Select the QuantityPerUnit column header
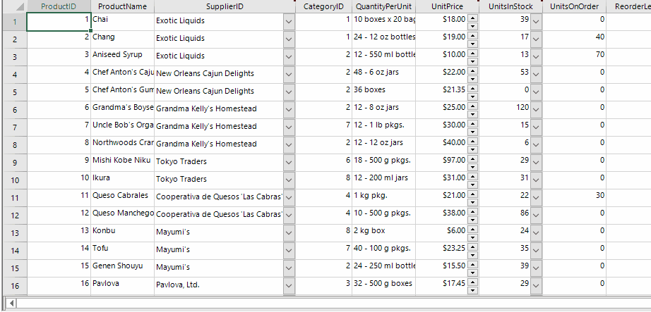The height and width of the screenshot is (312, 651). coord(383,6)
